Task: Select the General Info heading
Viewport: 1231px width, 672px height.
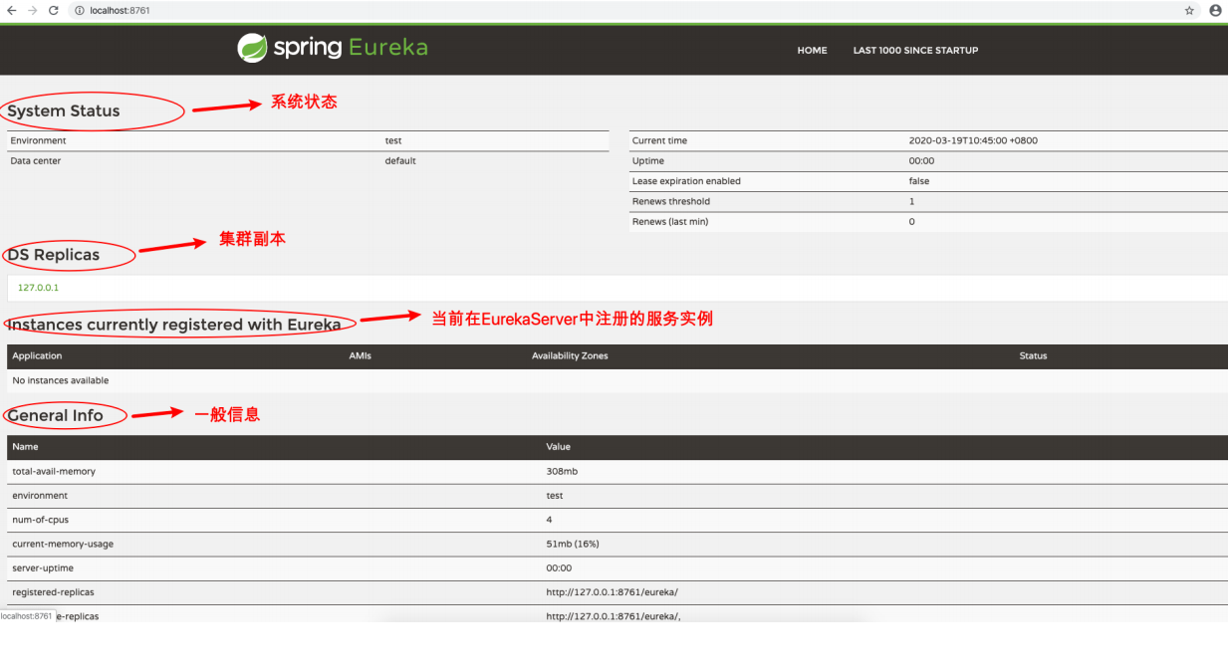Action: pos(55,415)
